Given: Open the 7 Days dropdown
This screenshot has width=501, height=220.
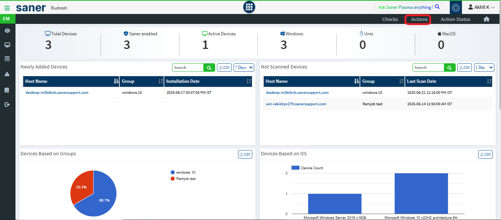Looking at the screenshot, I should pyautogui.click(x=244, y=68).
